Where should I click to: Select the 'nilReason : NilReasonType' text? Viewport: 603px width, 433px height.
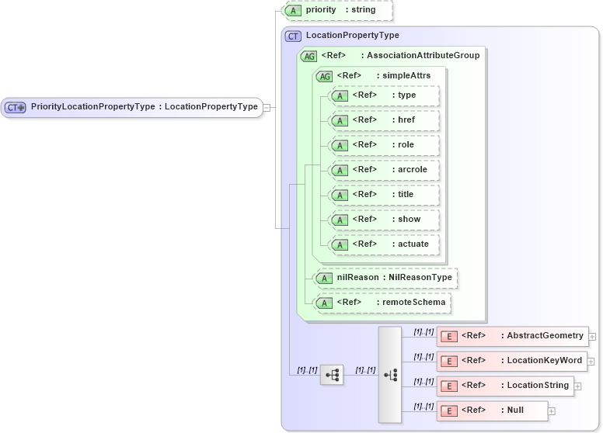[x=394, y=277]
